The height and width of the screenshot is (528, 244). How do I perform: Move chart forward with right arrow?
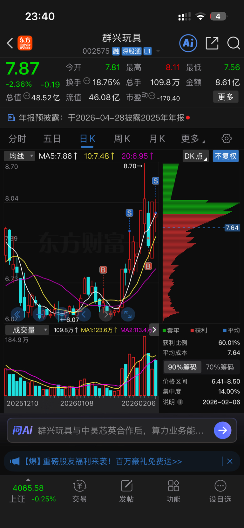tap(106, 314)
